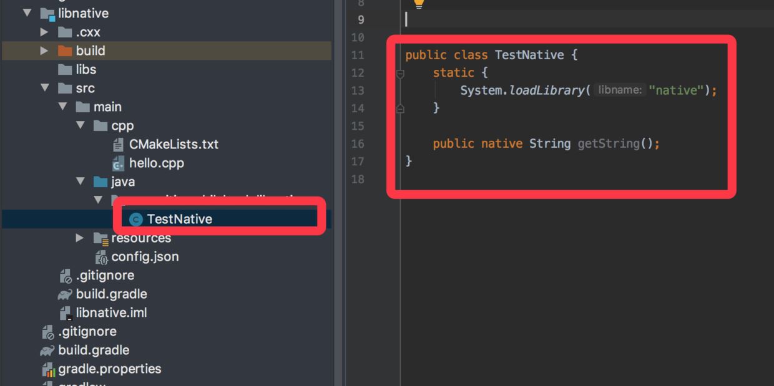Image resolution: width=774 pixels, height=386 pixels.
Task: Select the libs folder icon
Action: [65, 69]
